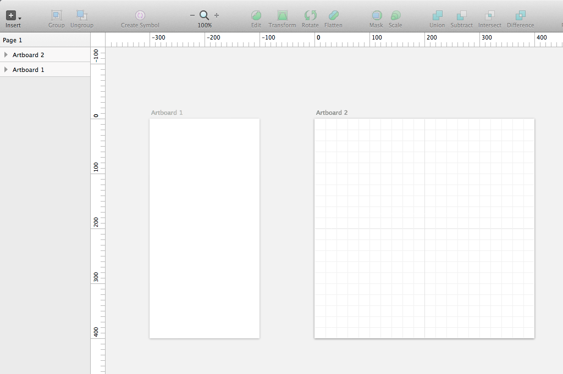This screenshot has height=374, width=563.
Task: Apply Union boolean operation
Action: (437, 15)
